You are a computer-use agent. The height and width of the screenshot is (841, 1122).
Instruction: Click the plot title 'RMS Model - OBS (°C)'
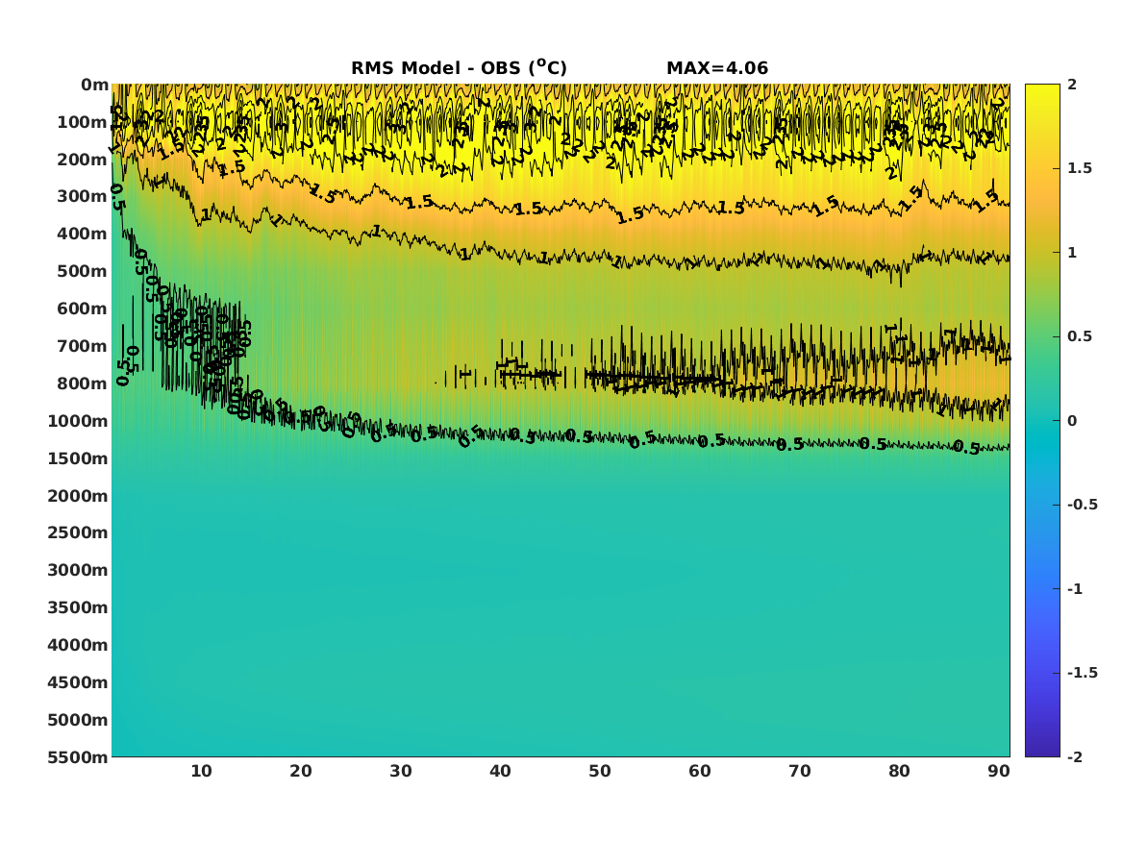[459, 67]
